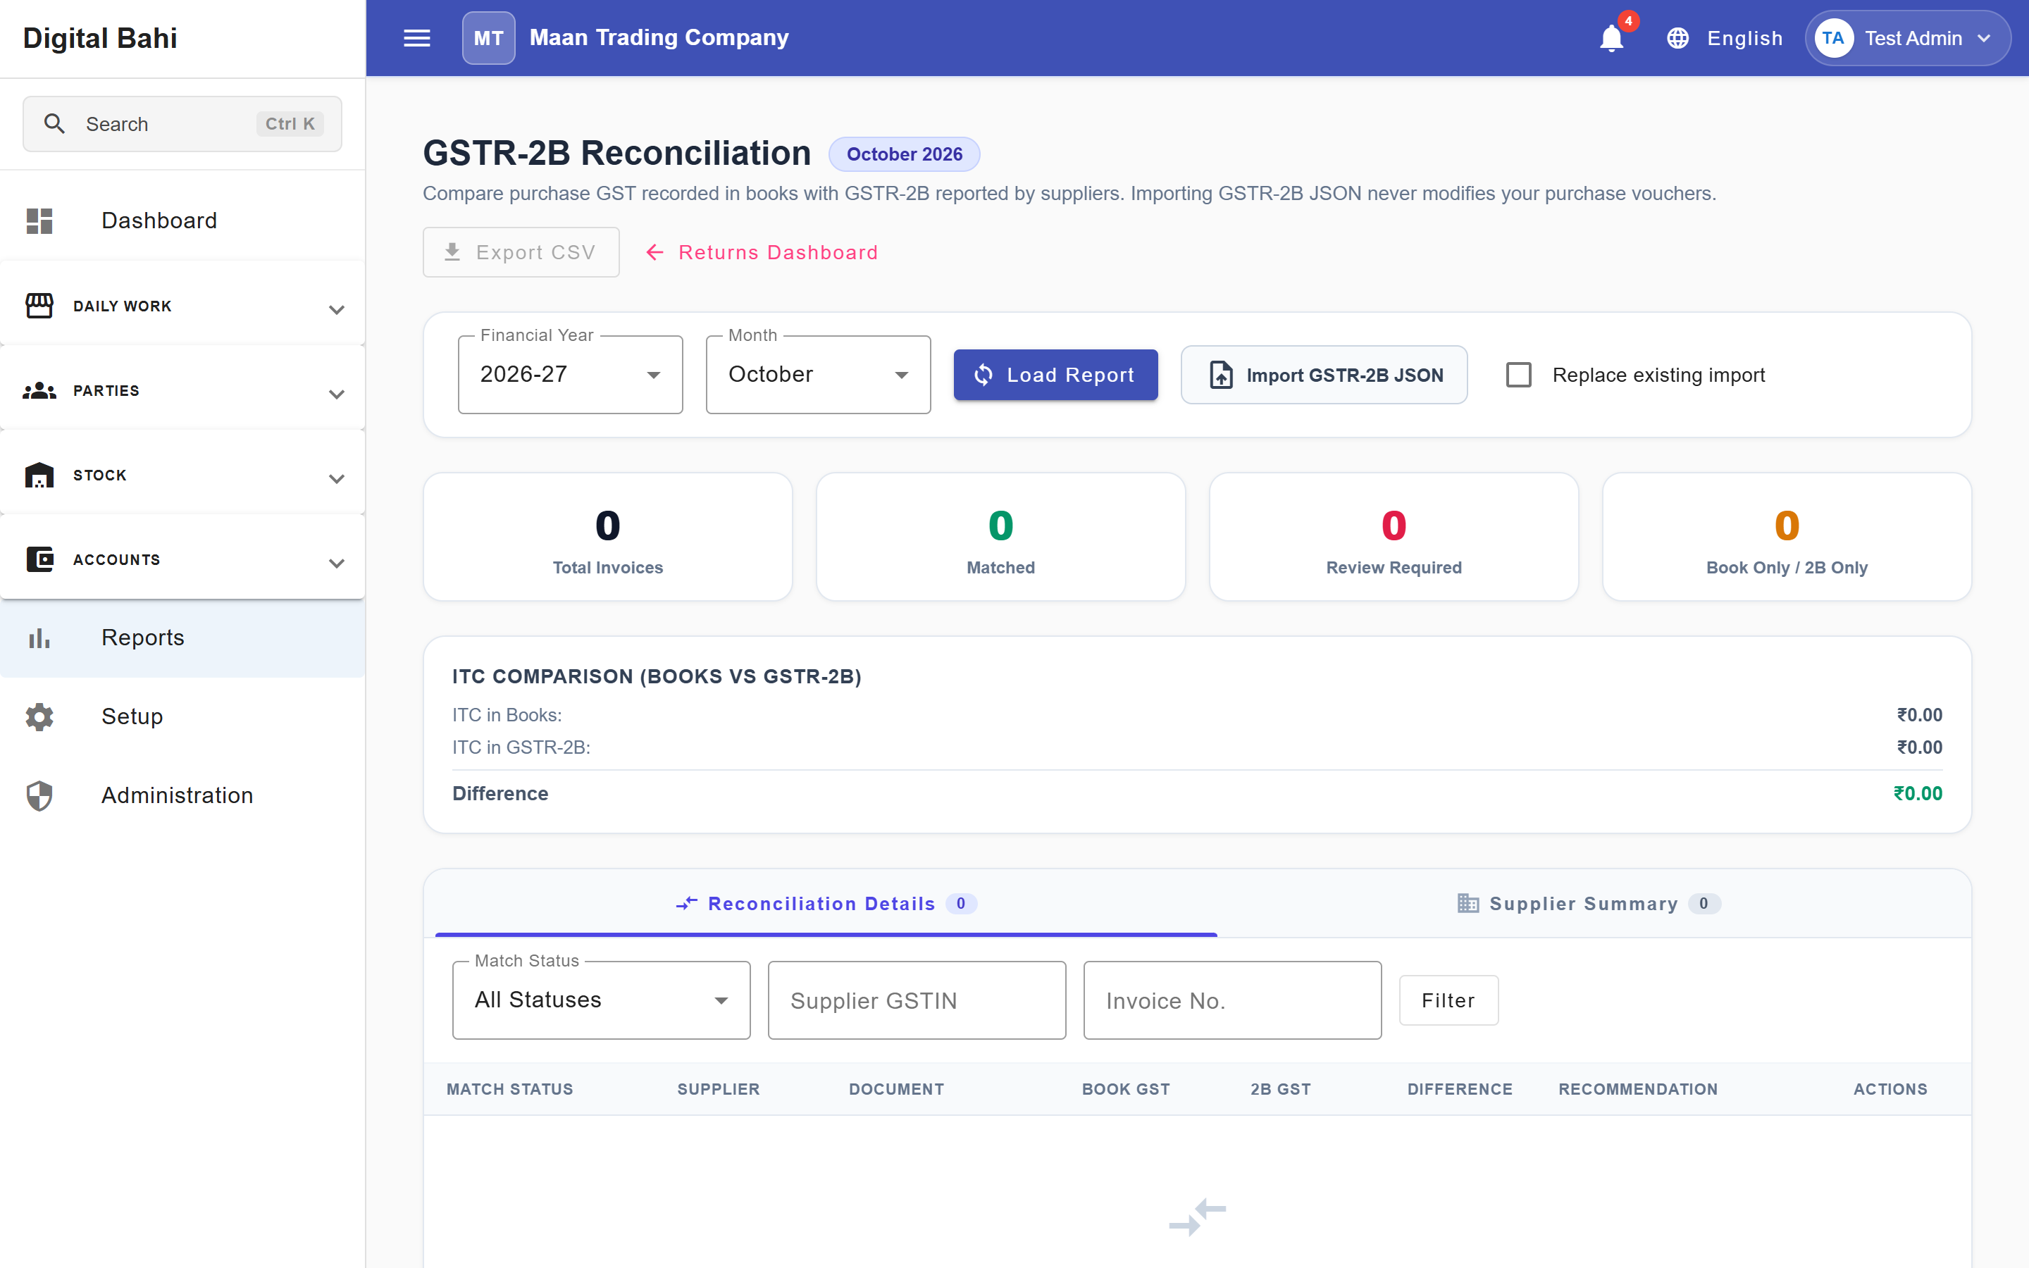Image resolution: width=2029 pixels, height=1268 pixels.
Task: Expand the Stock section chevron
Action: [x=336, y=479]
